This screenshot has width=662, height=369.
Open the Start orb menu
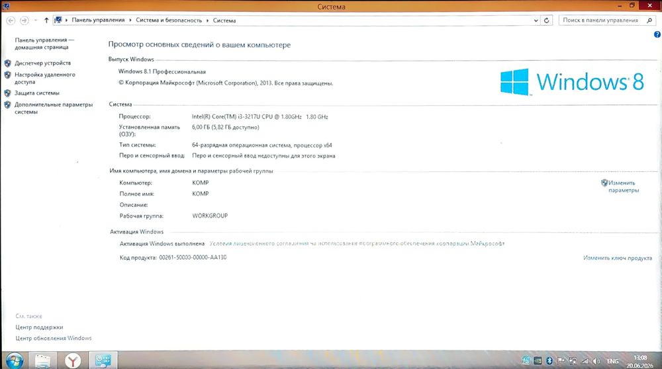pyautogui.click(x=15, y=361)
